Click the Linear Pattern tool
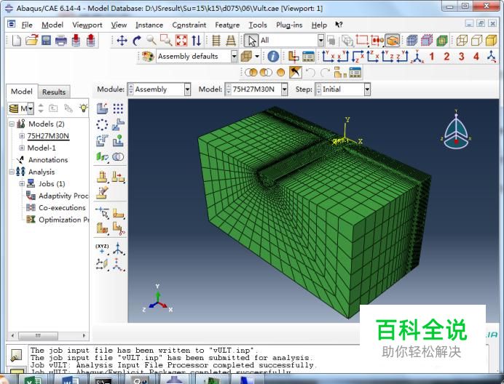 [118, 108]
